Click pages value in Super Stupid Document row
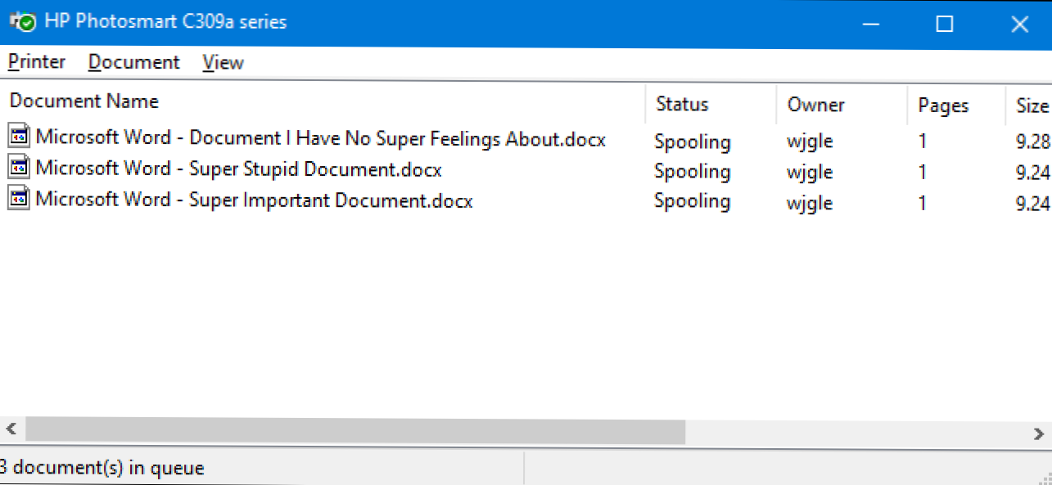The image size is (1052, 485). (x=923, y=172)
